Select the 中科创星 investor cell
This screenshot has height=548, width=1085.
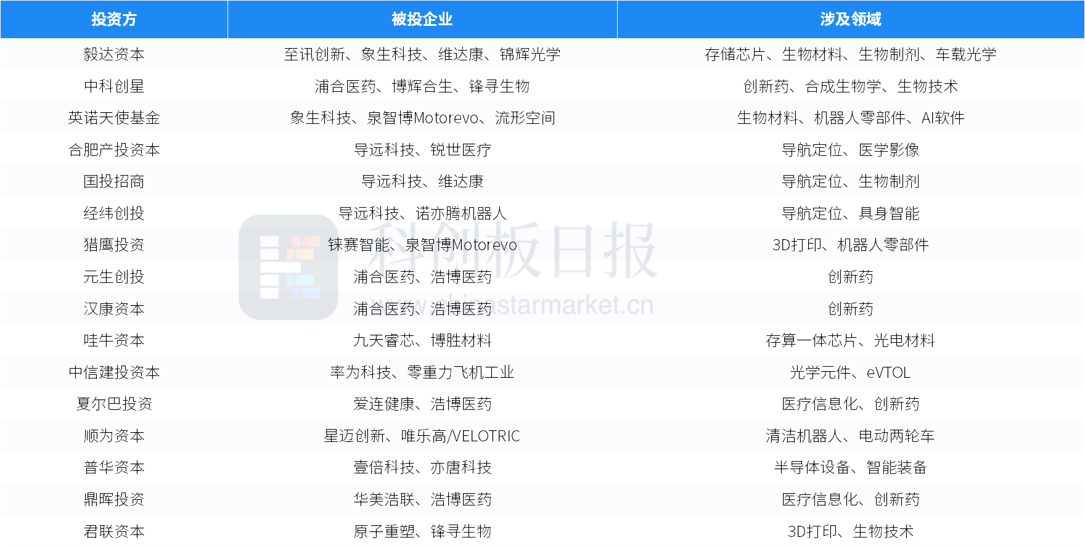tap(114, 86)
